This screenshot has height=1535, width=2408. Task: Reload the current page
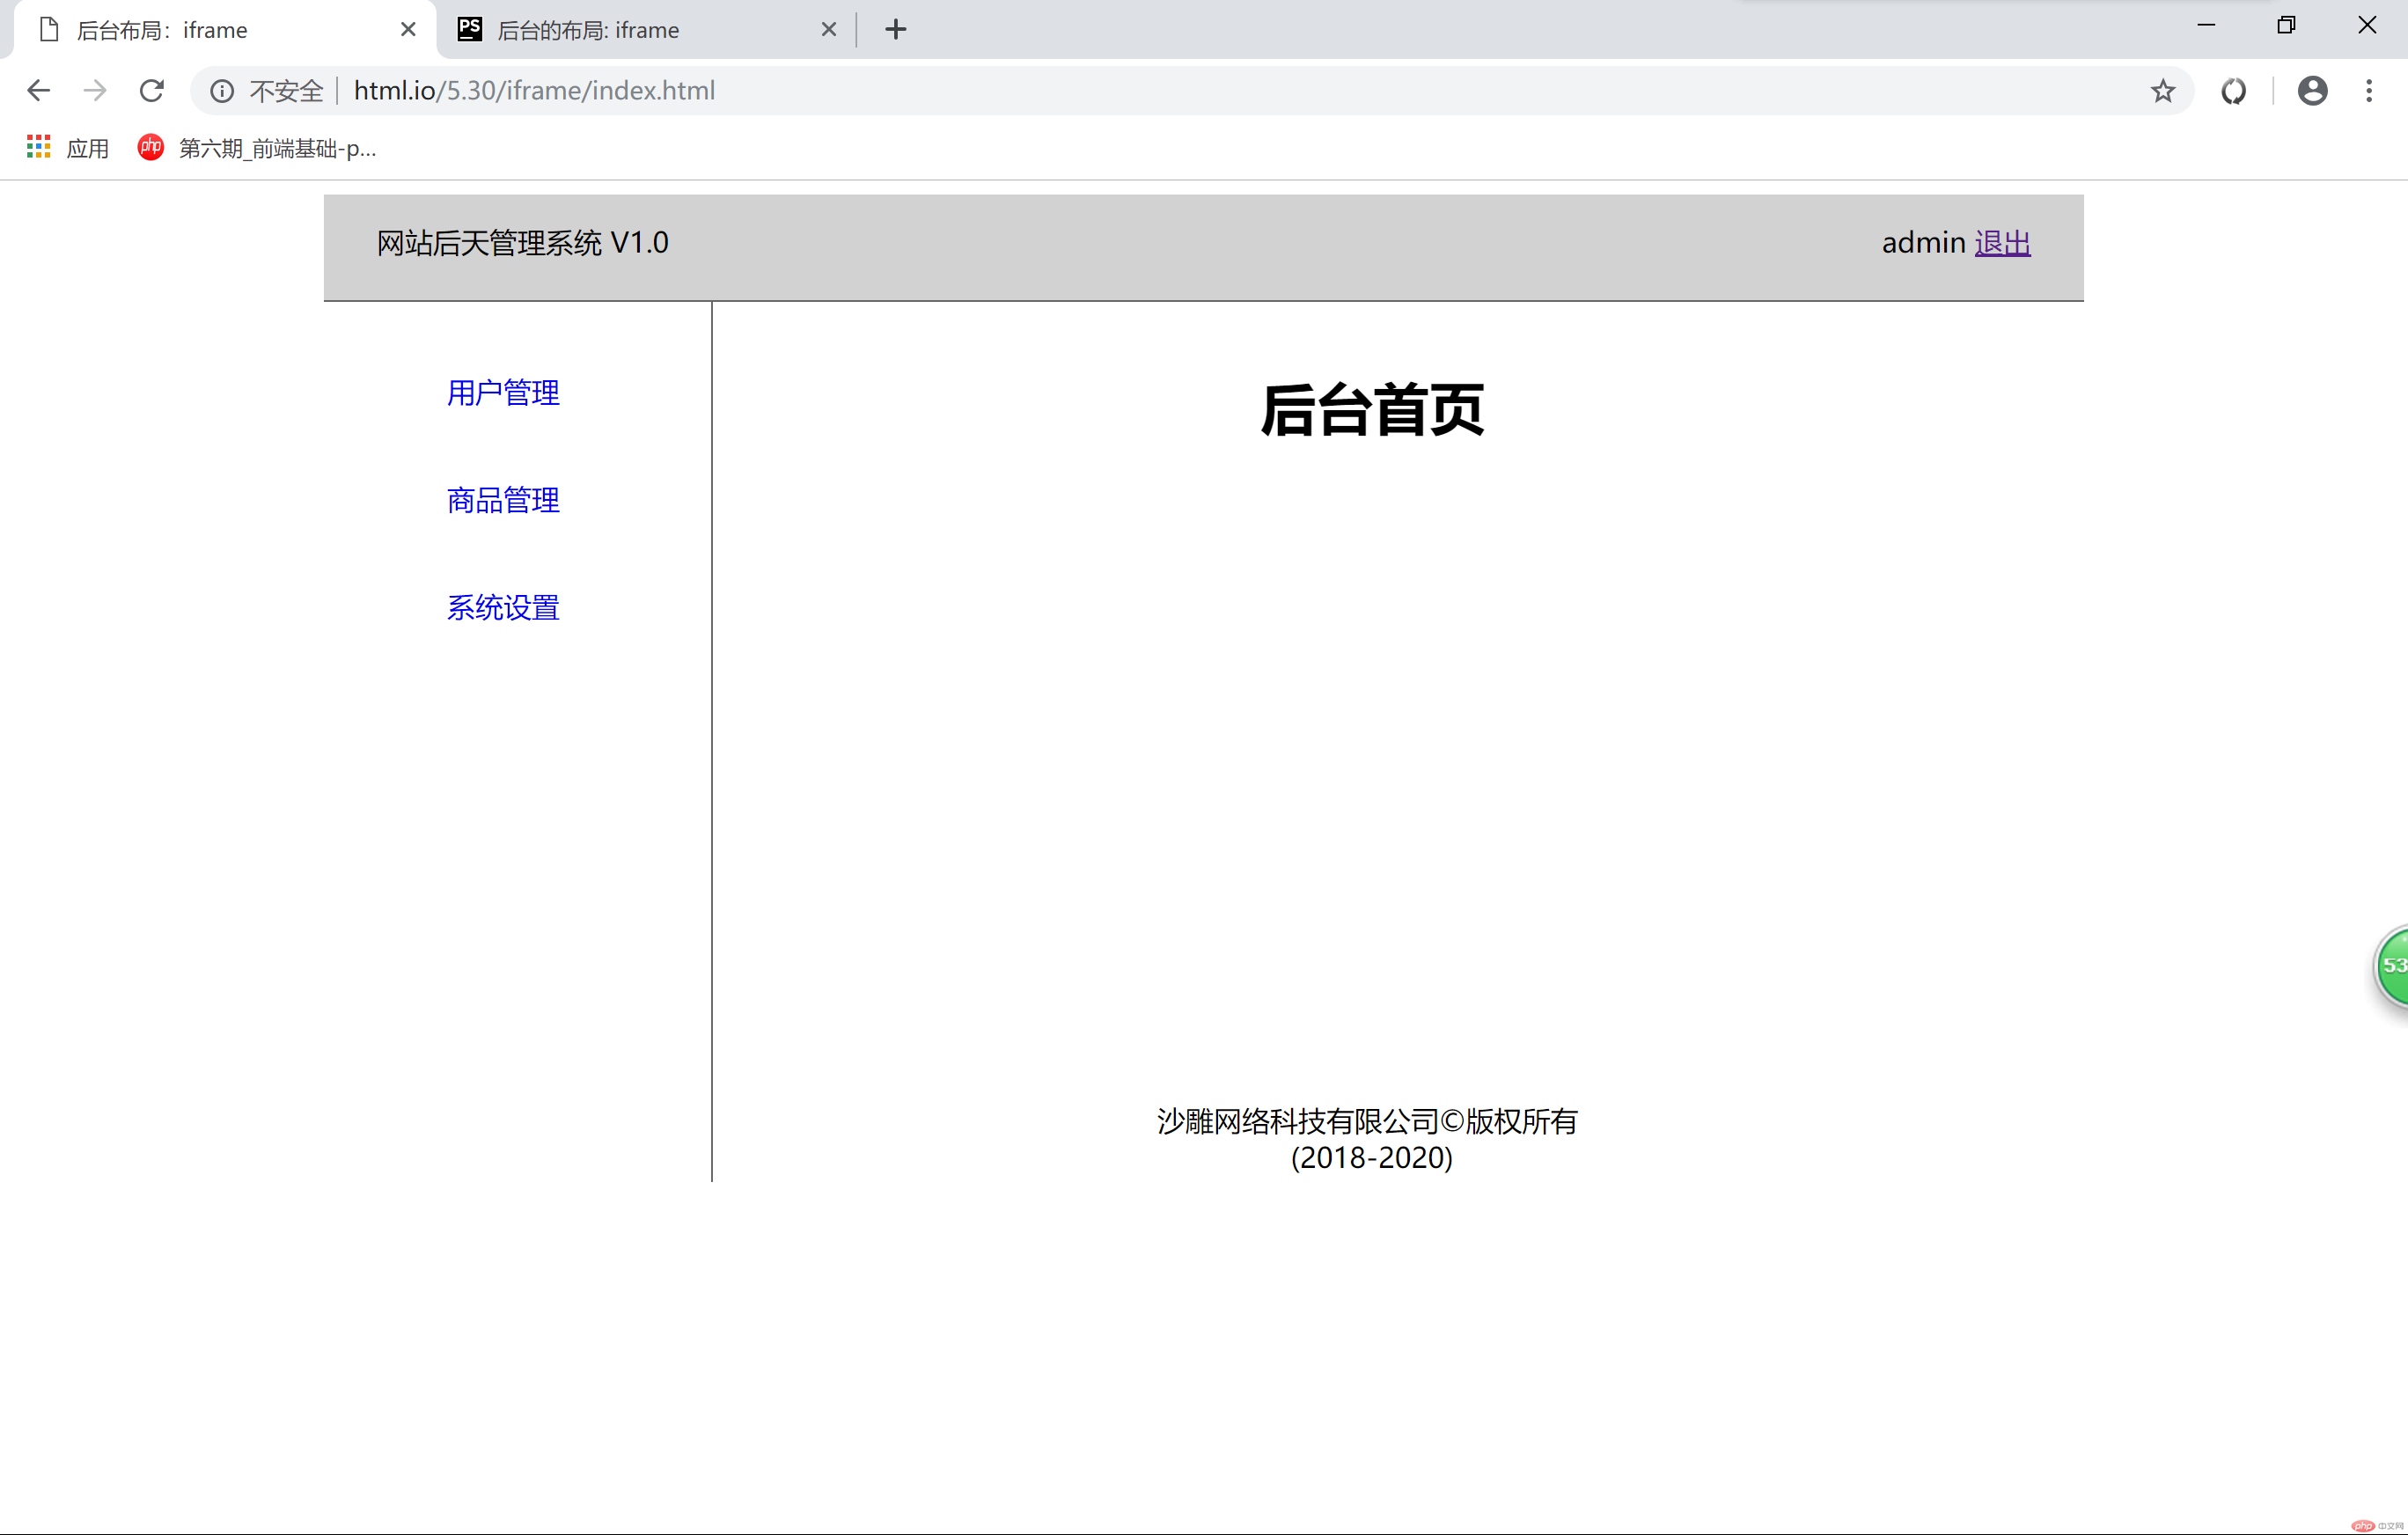151,90
